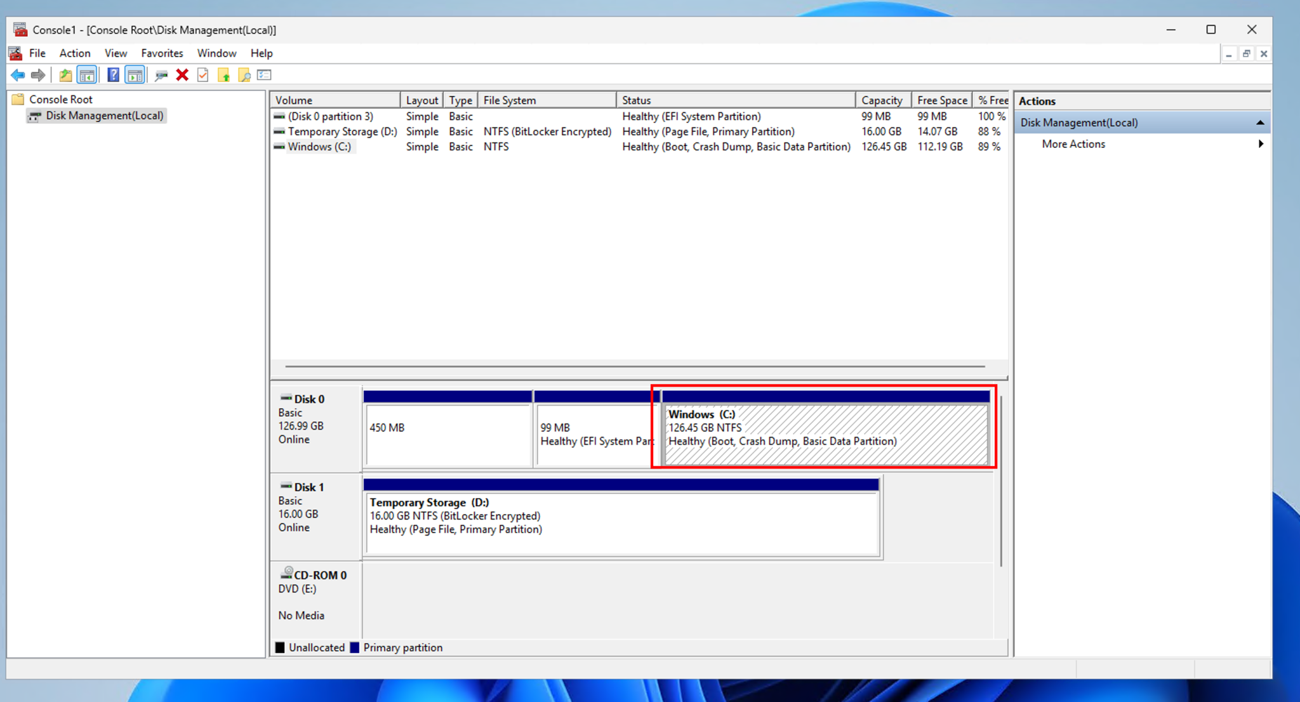Open the export list icon
The width and height of the screenshot is (1300, 702).
265,74
